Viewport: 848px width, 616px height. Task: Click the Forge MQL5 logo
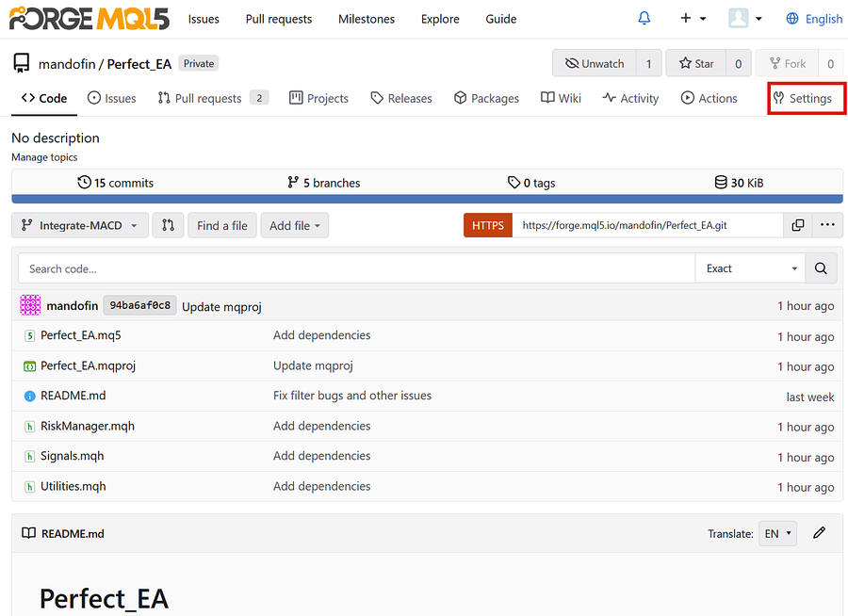pyautogui.click(x=90, y=19)
